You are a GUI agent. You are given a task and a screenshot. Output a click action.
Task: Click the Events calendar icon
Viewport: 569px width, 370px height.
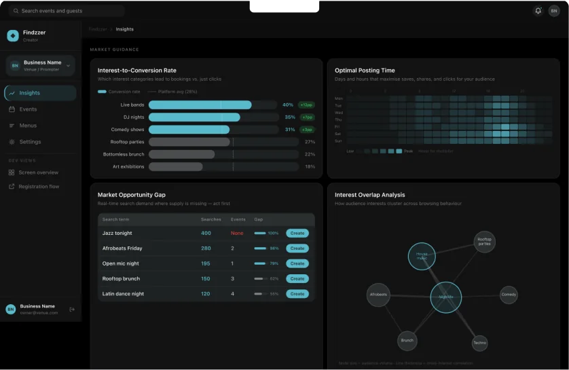pos(12,109)
